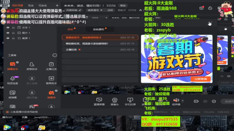This screenshot has height=131, width=234.
Task: Click the 修改 button beside stream title
Action: pos(123,6)
